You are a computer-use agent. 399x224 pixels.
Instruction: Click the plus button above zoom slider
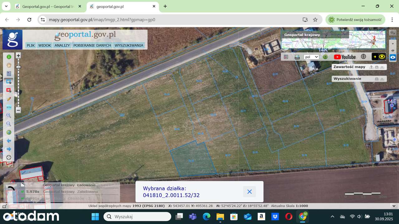click(18, 56)
